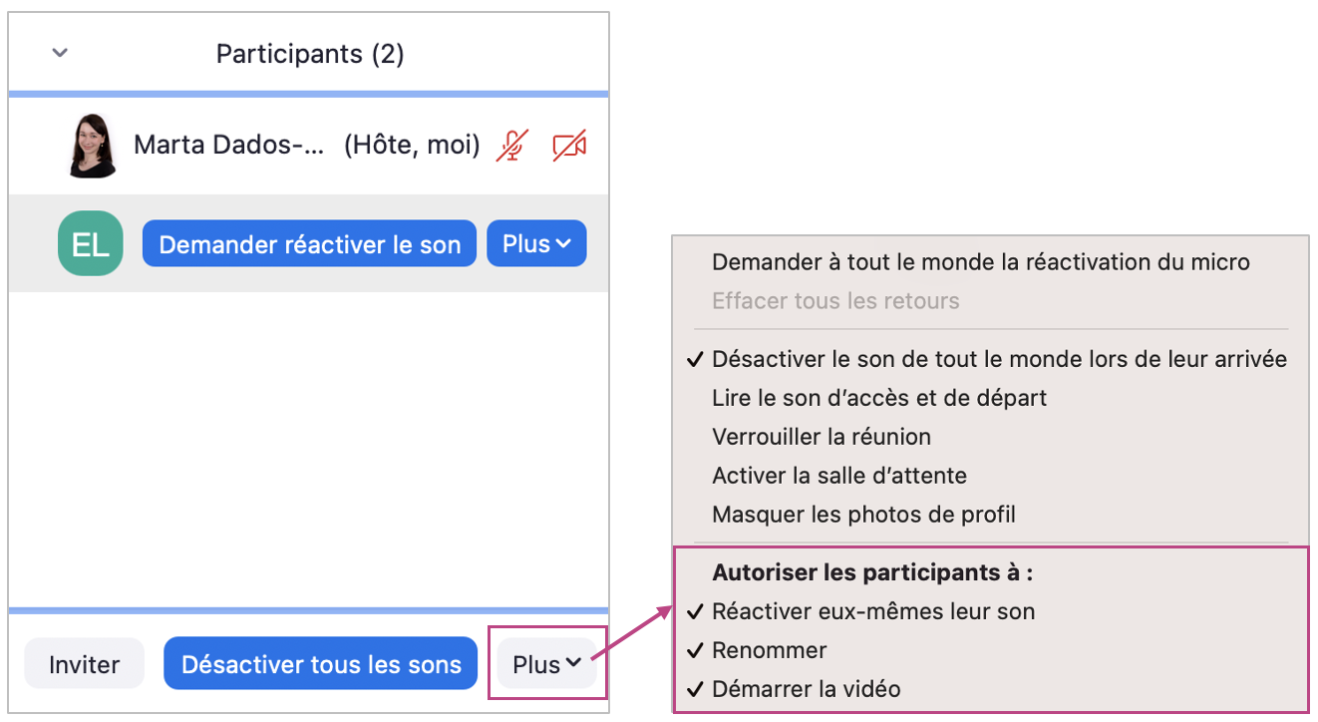Image resolution: width=1318 pixels, height=722 pixels.
Task: Toggle Démarrer la vidéo permission
Action: [x=806, y=689]
